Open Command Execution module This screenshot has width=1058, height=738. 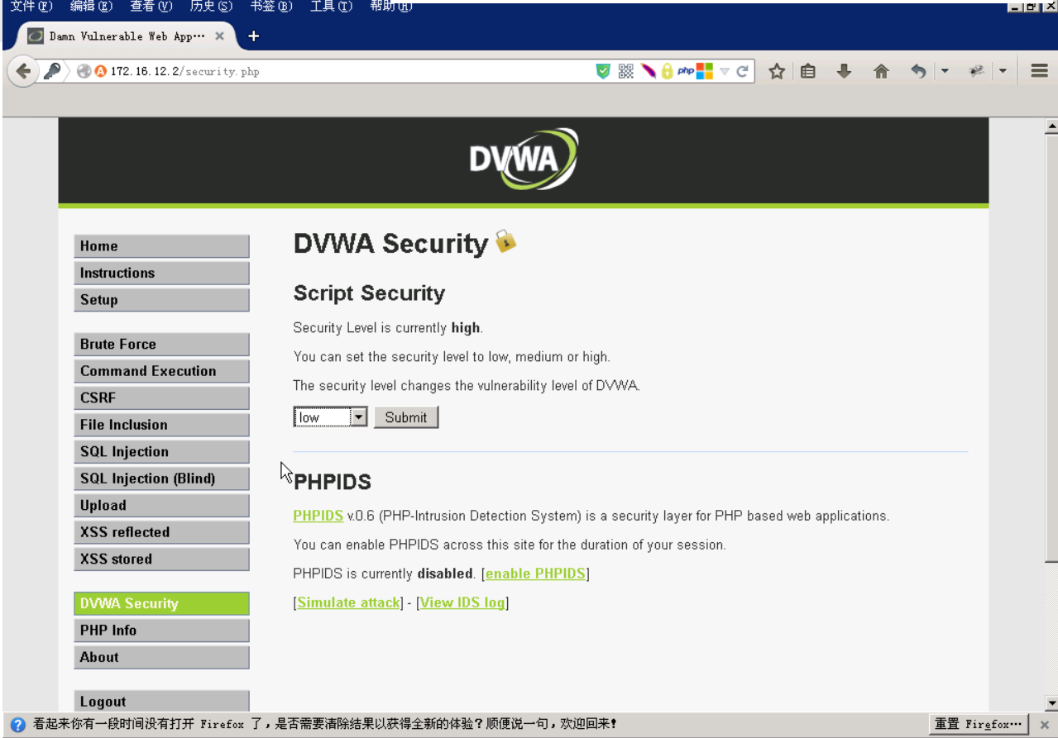coord(161,371)
